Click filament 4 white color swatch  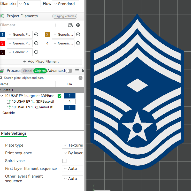(x=48, y=43)
